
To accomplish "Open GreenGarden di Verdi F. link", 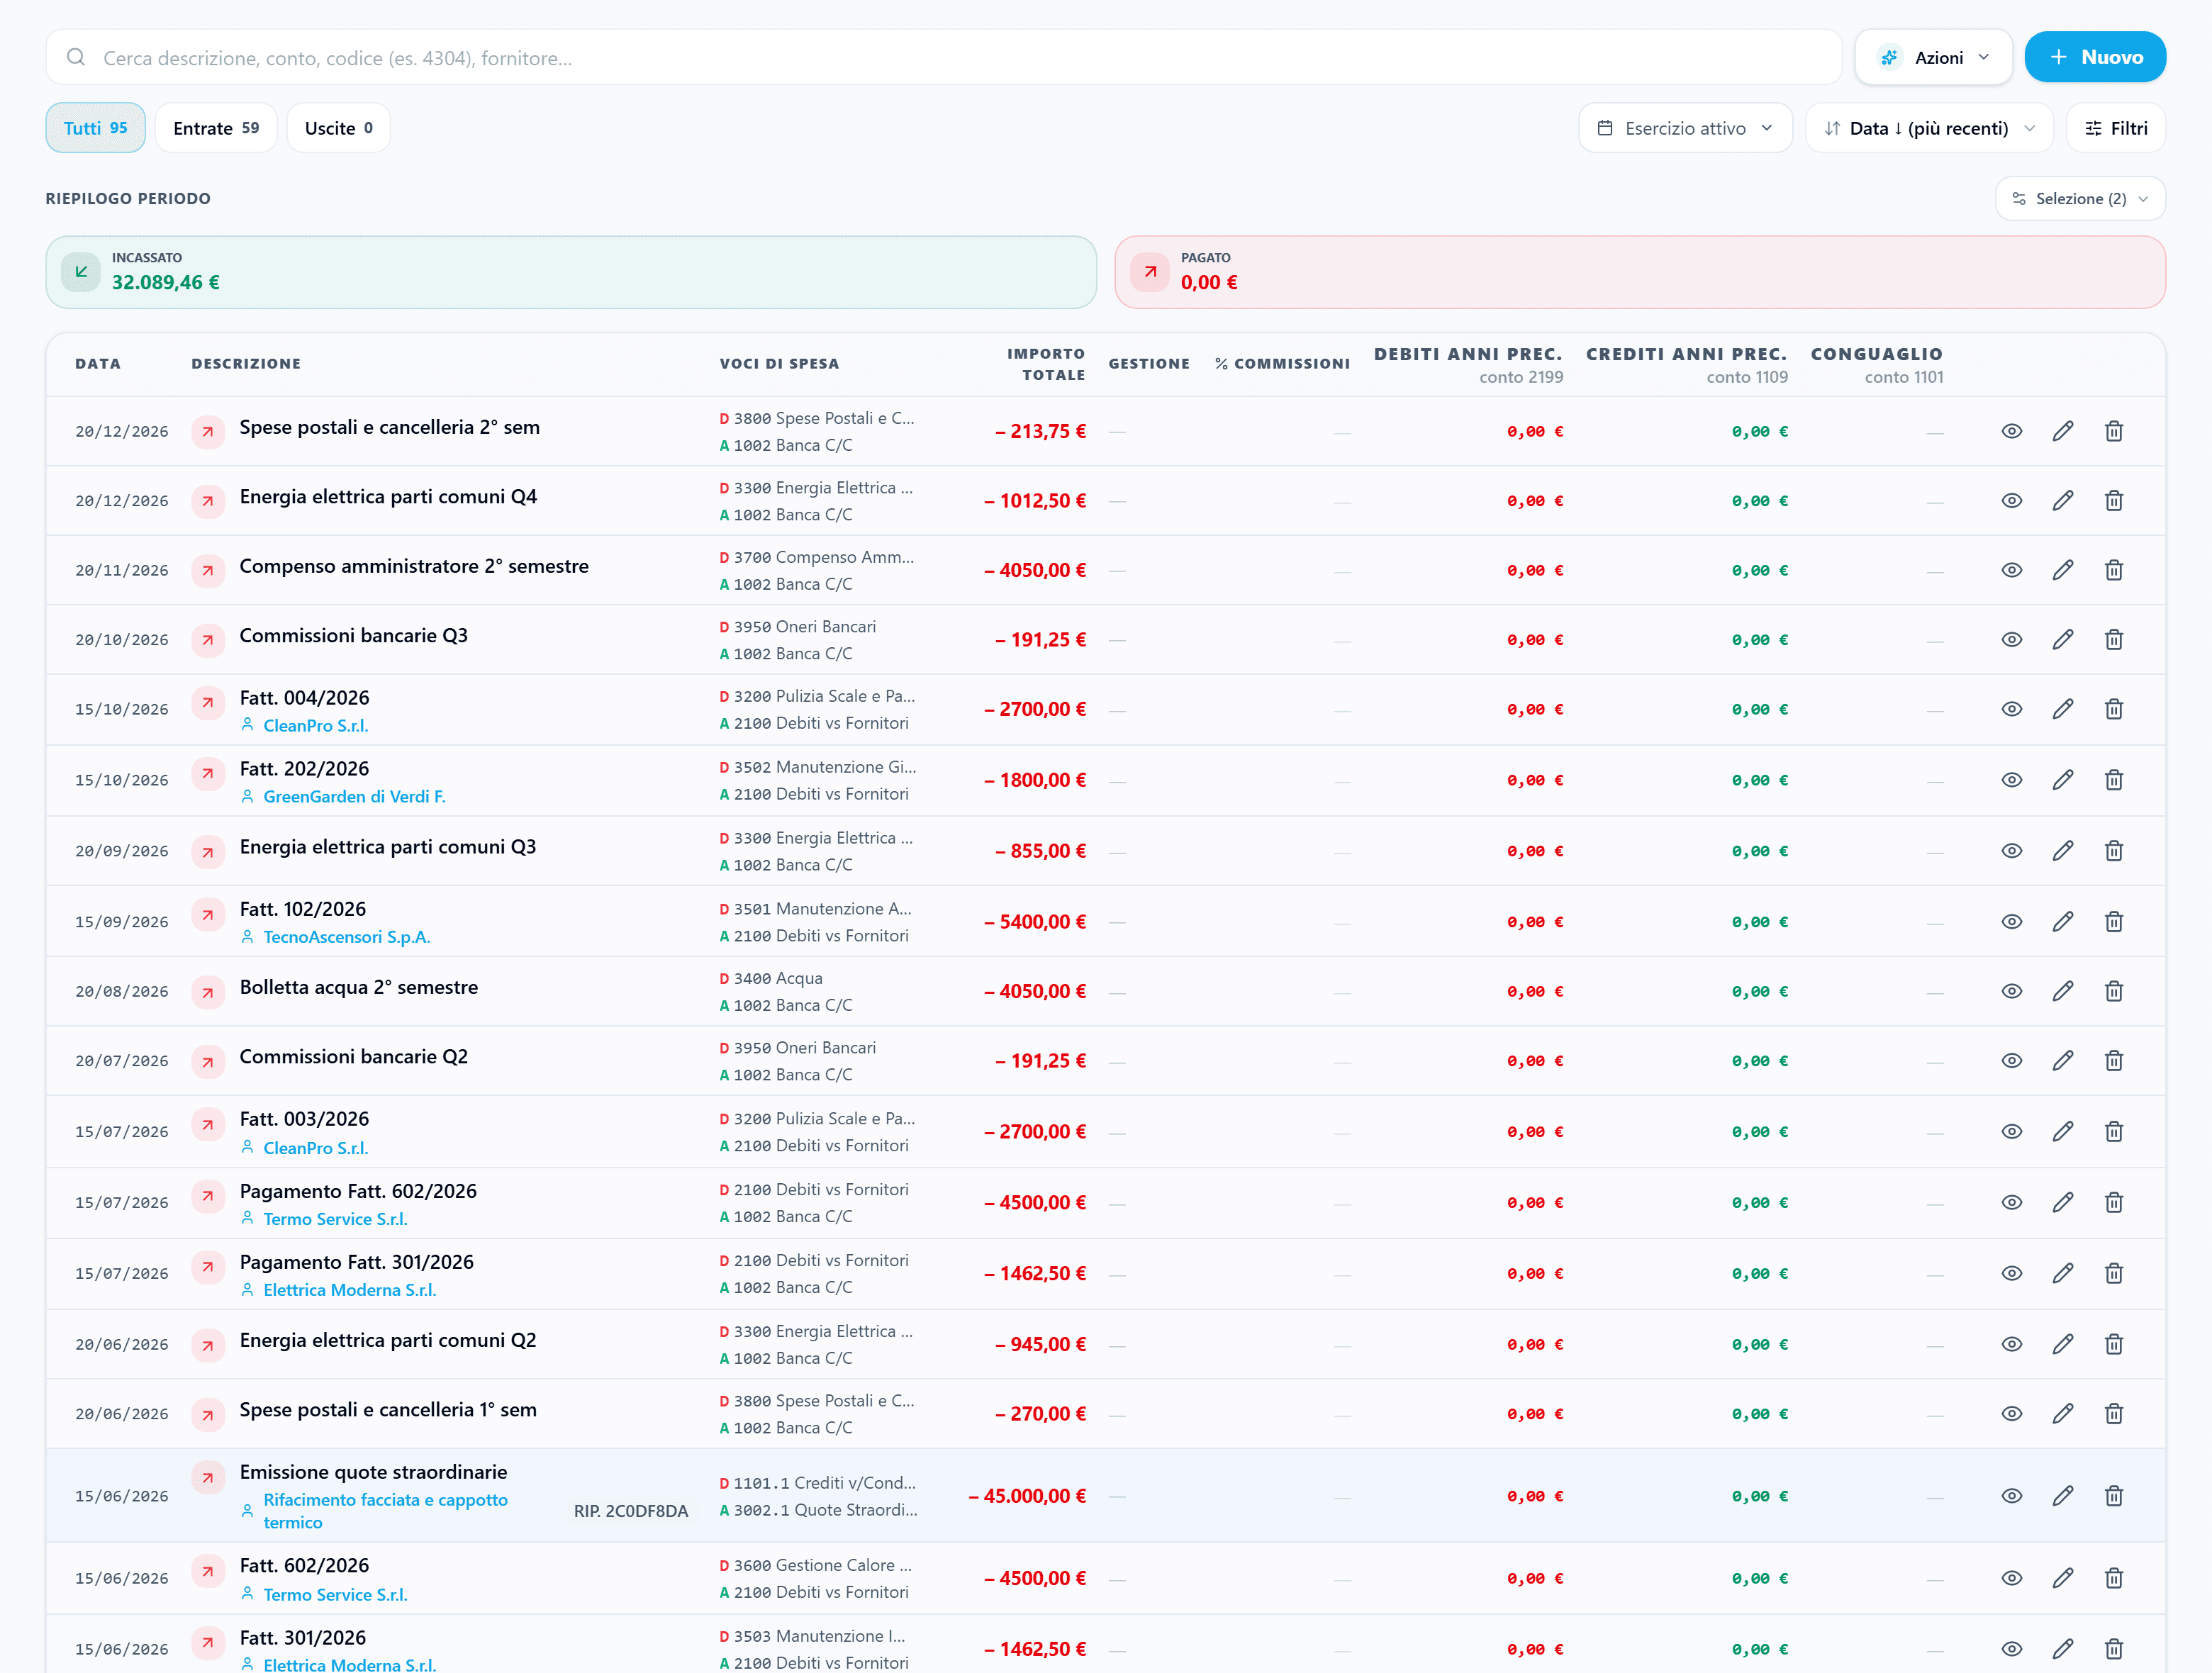I will point(355,797).
